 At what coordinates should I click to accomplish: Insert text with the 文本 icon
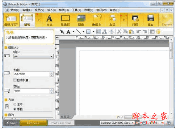click(x=49, y=20)
